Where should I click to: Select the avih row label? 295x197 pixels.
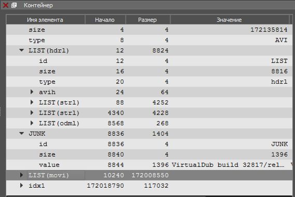tap(47, 92)
